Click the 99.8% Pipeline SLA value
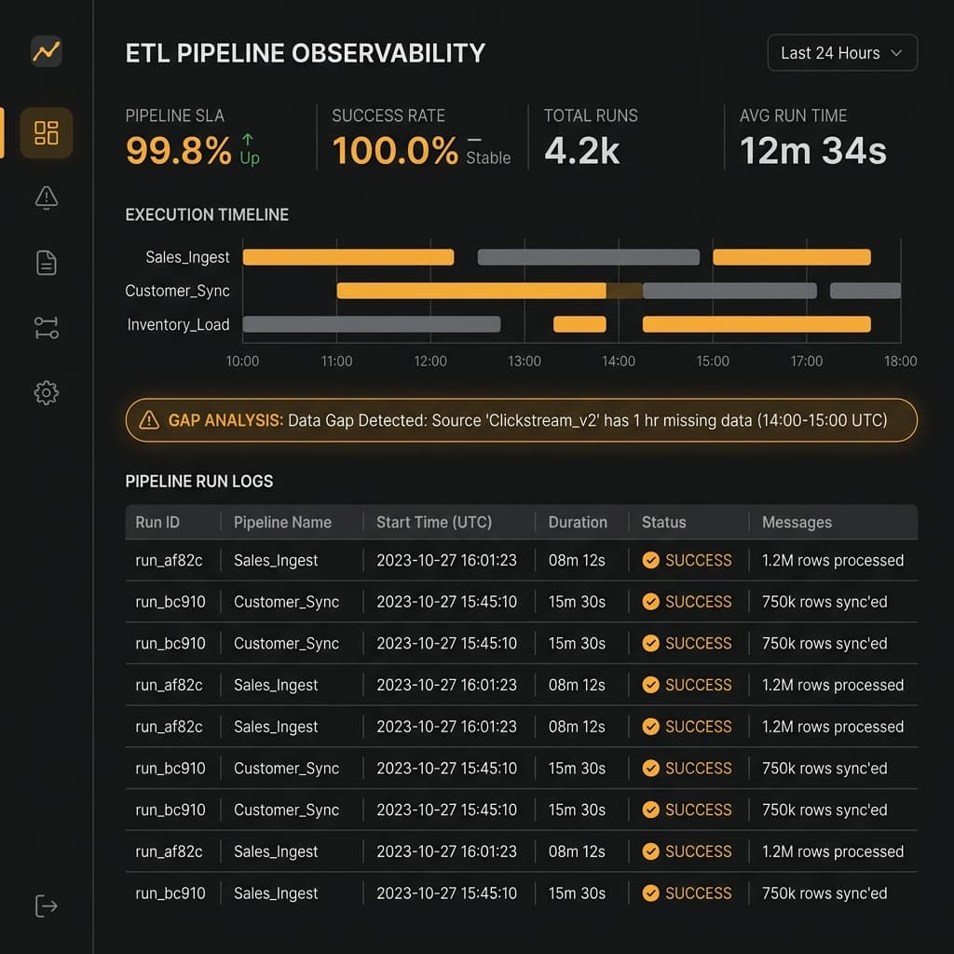The image size is (954, 954). 178,150
